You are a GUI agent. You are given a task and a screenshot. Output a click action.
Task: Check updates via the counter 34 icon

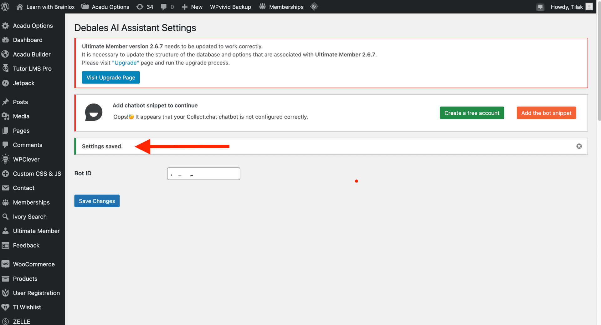pyautogui.click(x=145, y=7)
